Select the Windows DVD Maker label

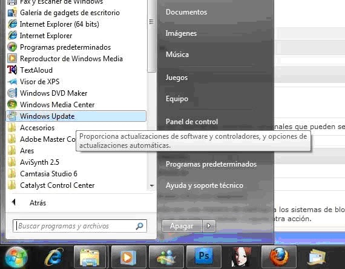point(54,93)
